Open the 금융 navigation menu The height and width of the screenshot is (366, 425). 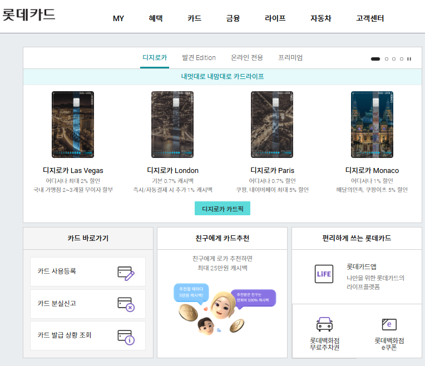coord(233,18)
